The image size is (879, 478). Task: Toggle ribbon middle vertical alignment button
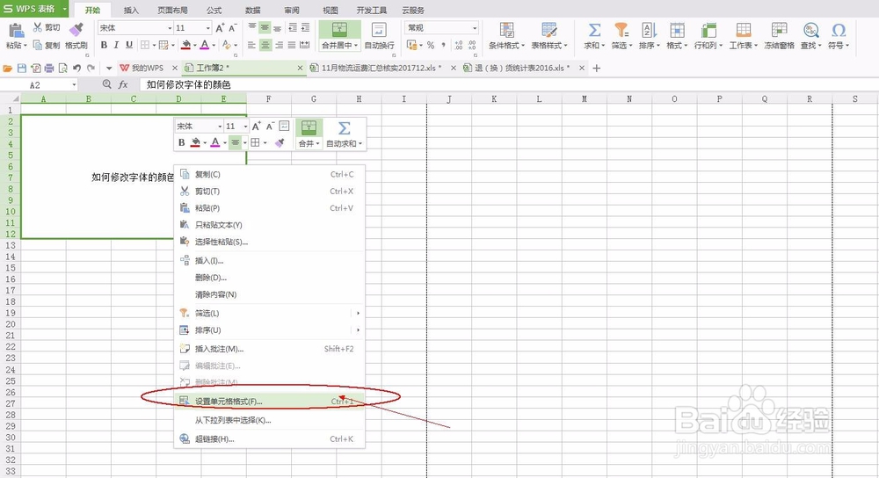[x=265, y=27]
